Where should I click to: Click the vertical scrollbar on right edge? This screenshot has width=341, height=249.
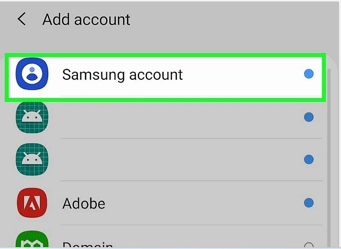tap(329, 158)
